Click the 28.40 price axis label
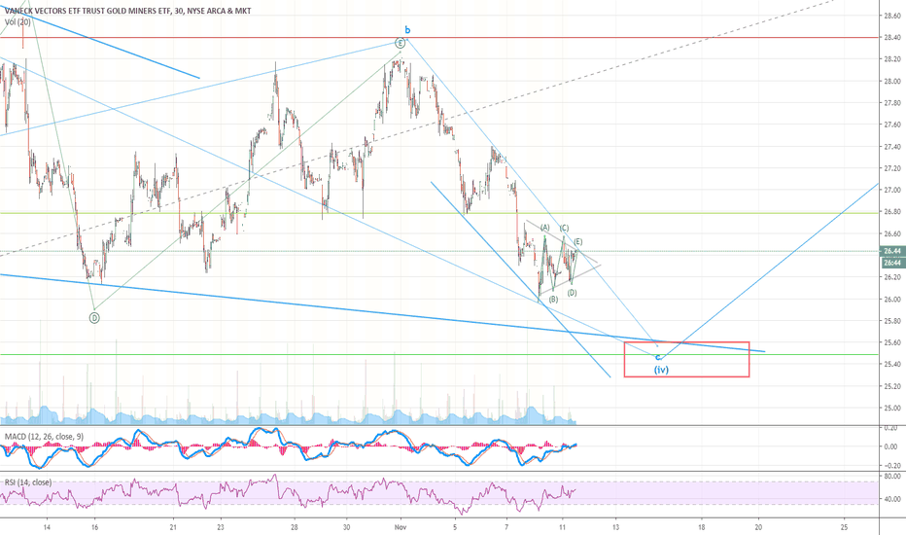This screenshot has width=906, height=535. click(892, 38)
